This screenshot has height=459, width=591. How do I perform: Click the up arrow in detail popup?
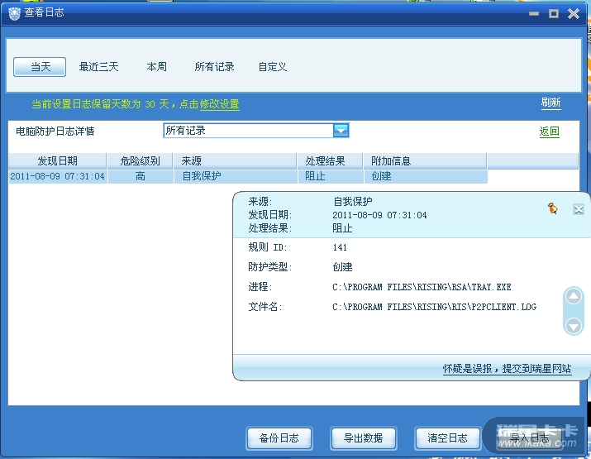click(x=574, y=296)
